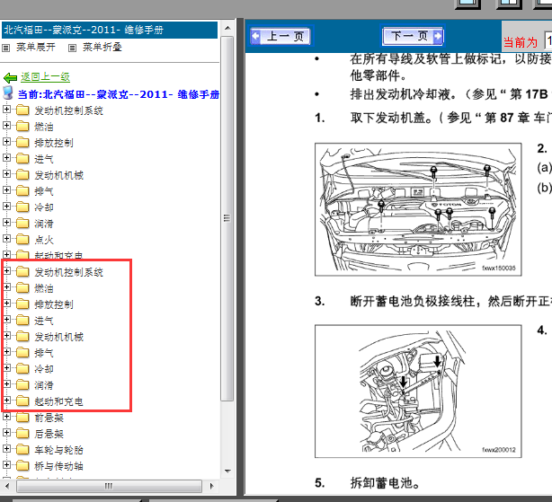552x502 pixels.
Task: Expand the 点火 tree node
Action: [6, 238]
